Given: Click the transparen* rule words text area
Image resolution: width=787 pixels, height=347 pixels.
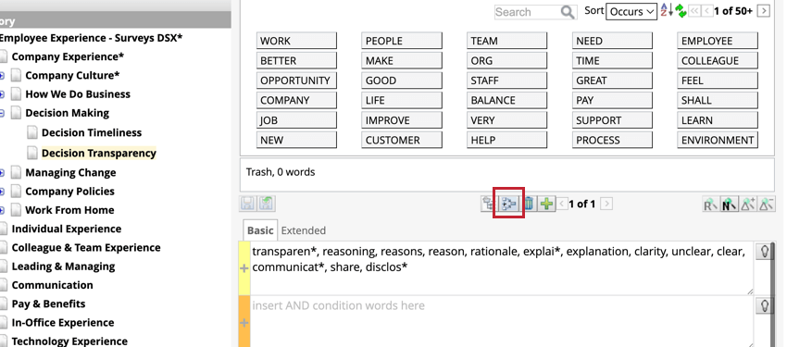Looking at the screenshot, I should coord(502,267).
